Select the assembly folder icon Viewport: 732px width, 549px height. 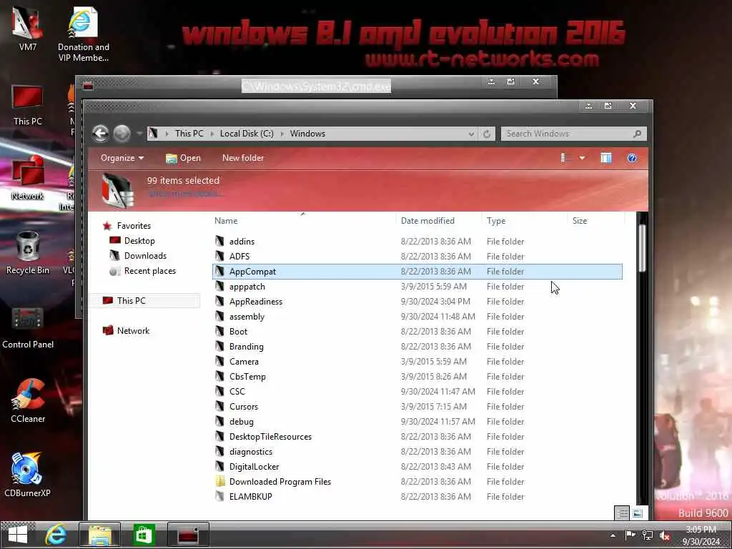coord(220,316)
